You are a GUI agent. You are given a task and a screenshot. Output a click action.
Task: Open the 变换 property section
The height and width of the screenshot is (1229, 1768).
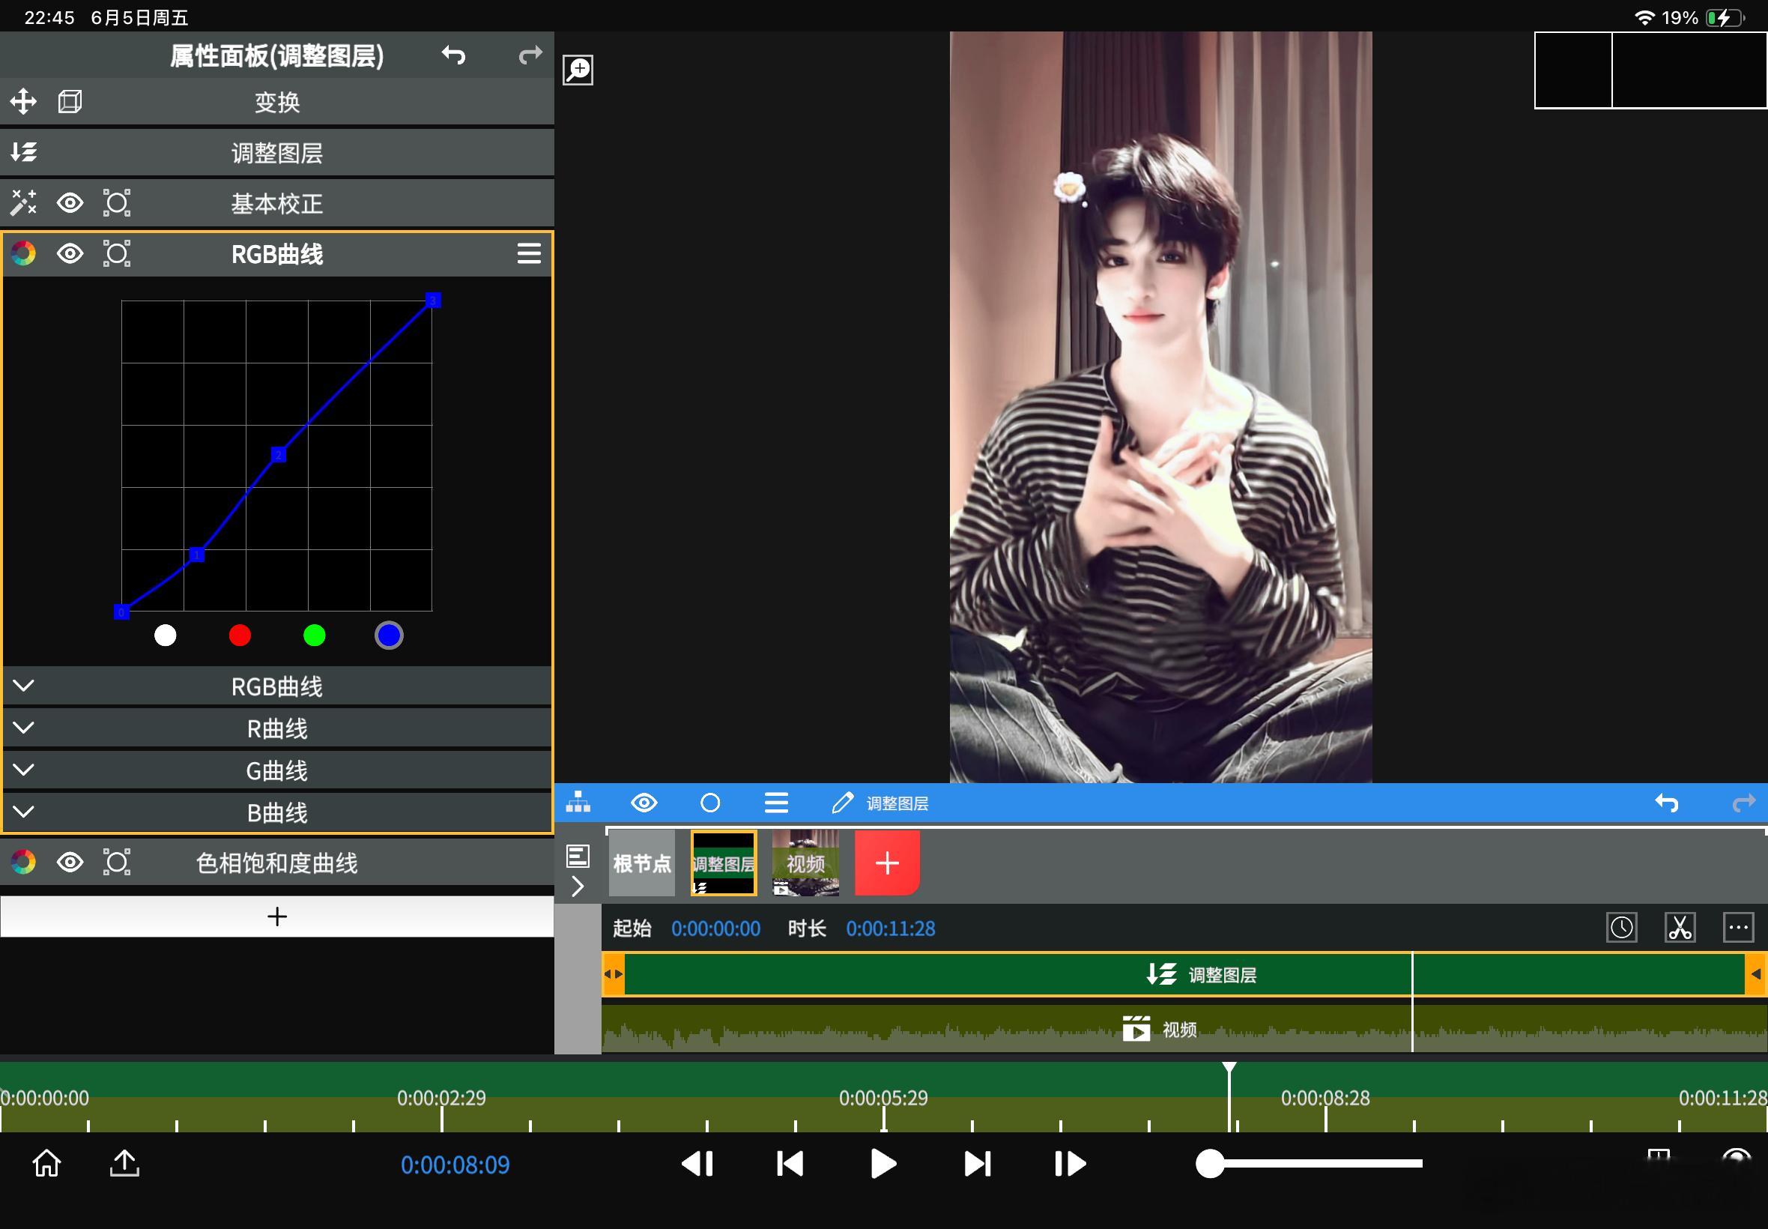[277, 102]
